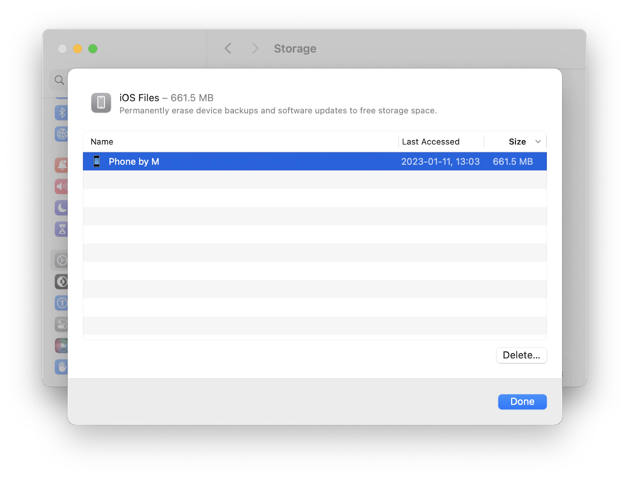This screenshot has width=629, height=481.
Task: Sort by the Name column header
Action: point(102,142)
